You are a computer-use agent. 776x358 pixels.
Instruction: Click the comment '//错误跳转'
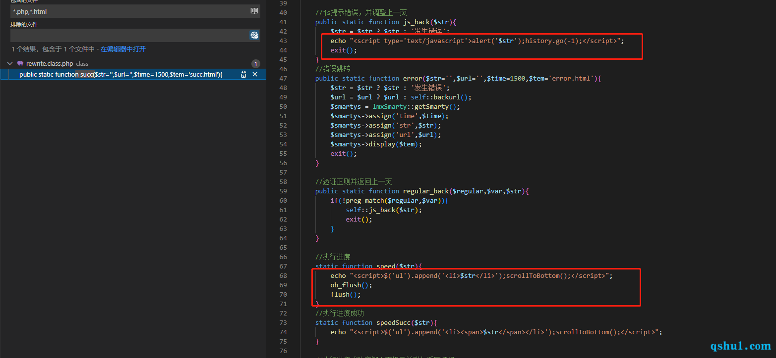click(333, 69)
